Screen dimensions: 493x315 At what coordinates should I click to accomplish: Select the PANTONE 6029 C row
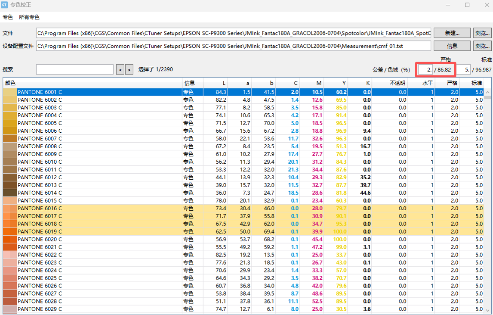[x=243, y=309]
